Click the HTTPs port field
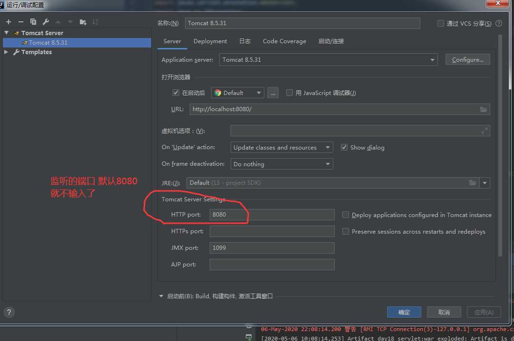This screenshot has height=341, width=514. point(272,231)
